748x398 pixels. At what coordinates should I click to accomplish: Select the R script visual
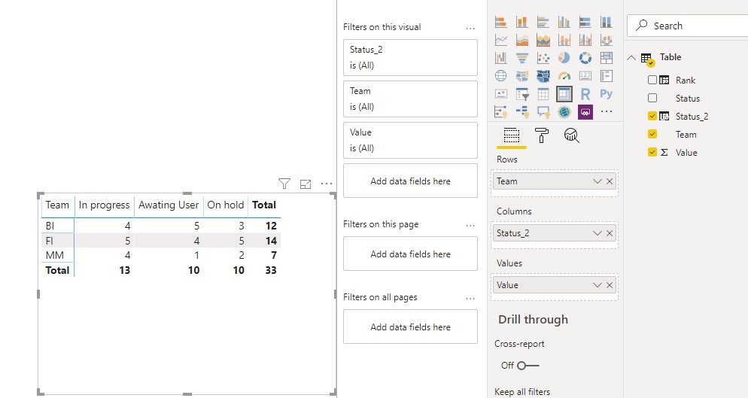[585, 94]
